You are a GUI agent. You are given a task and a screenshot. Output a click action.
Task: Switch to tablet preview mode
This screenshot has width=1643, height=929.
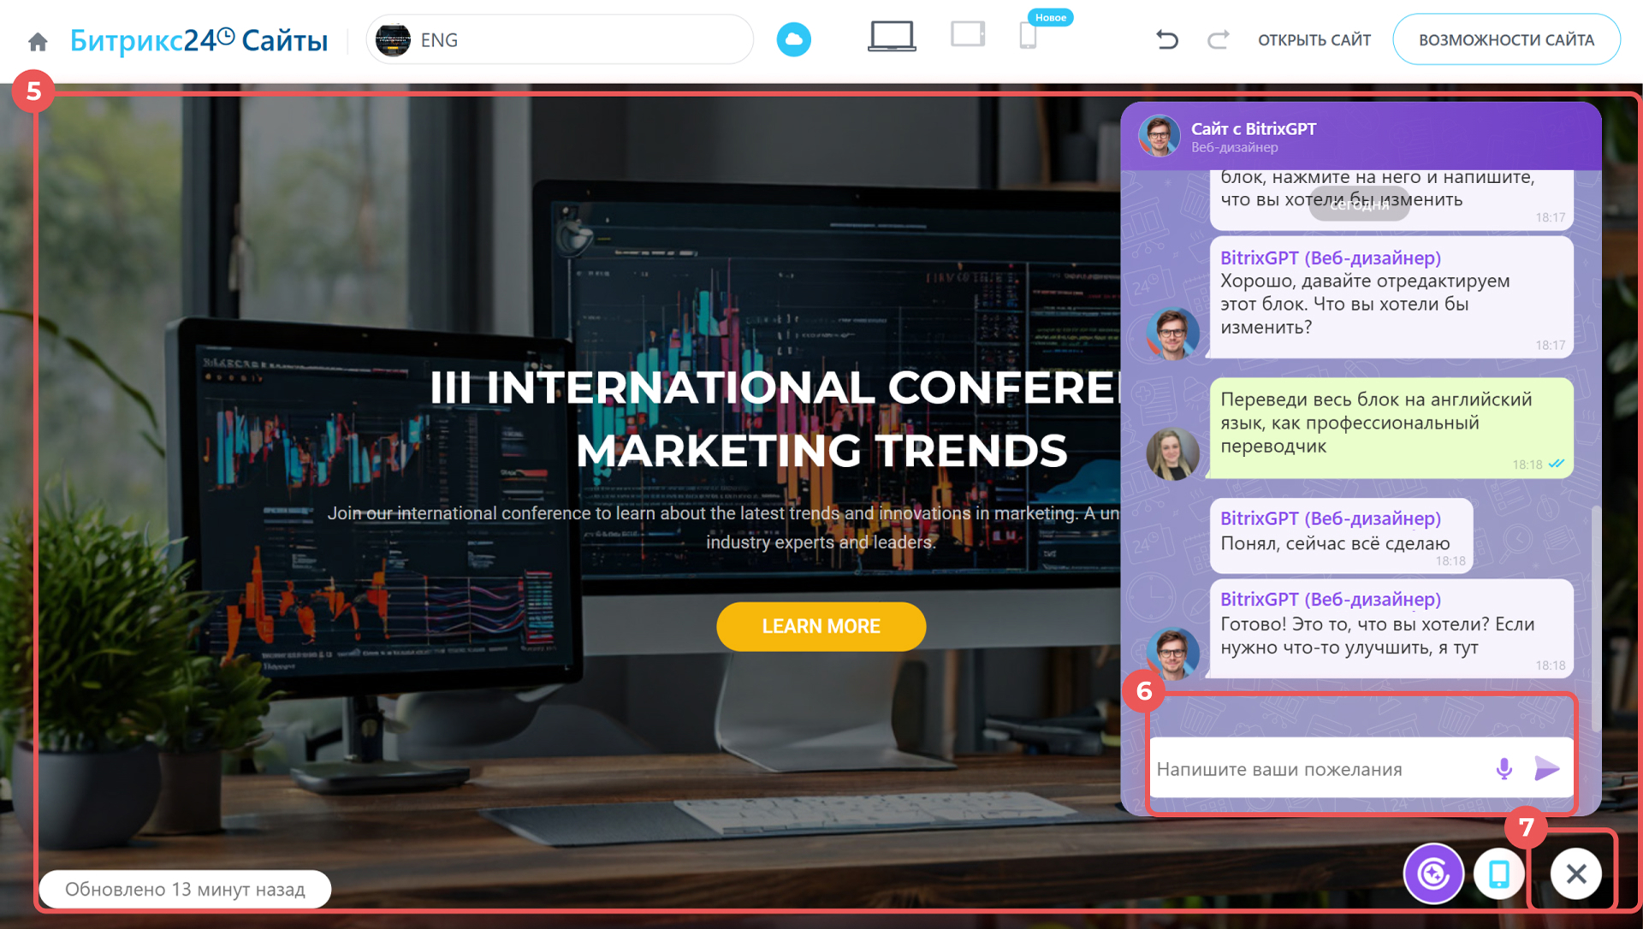coord(968,35)
